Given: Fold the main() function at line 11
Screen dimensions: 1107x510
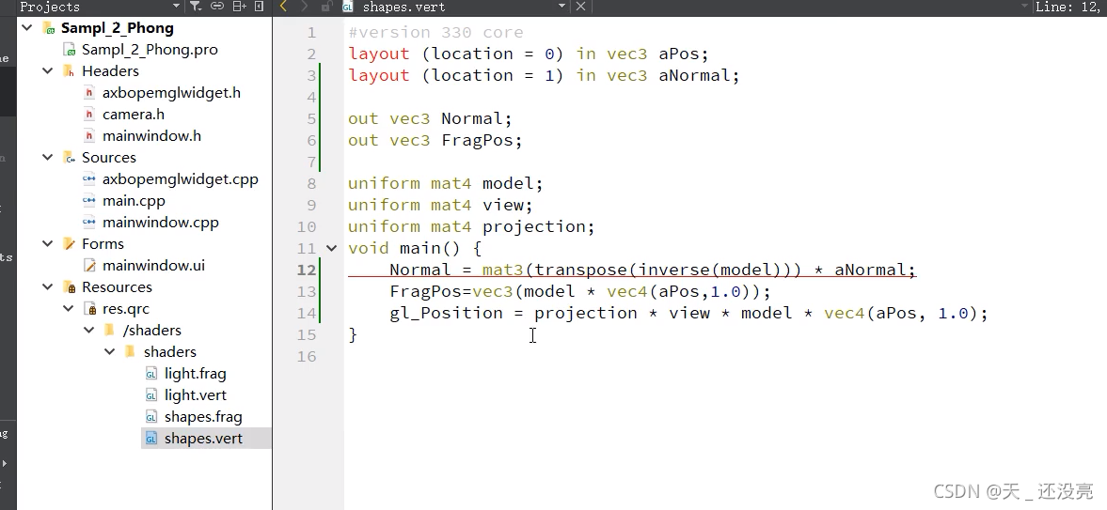Looking at the screenshot, I should tap(331, 248).
